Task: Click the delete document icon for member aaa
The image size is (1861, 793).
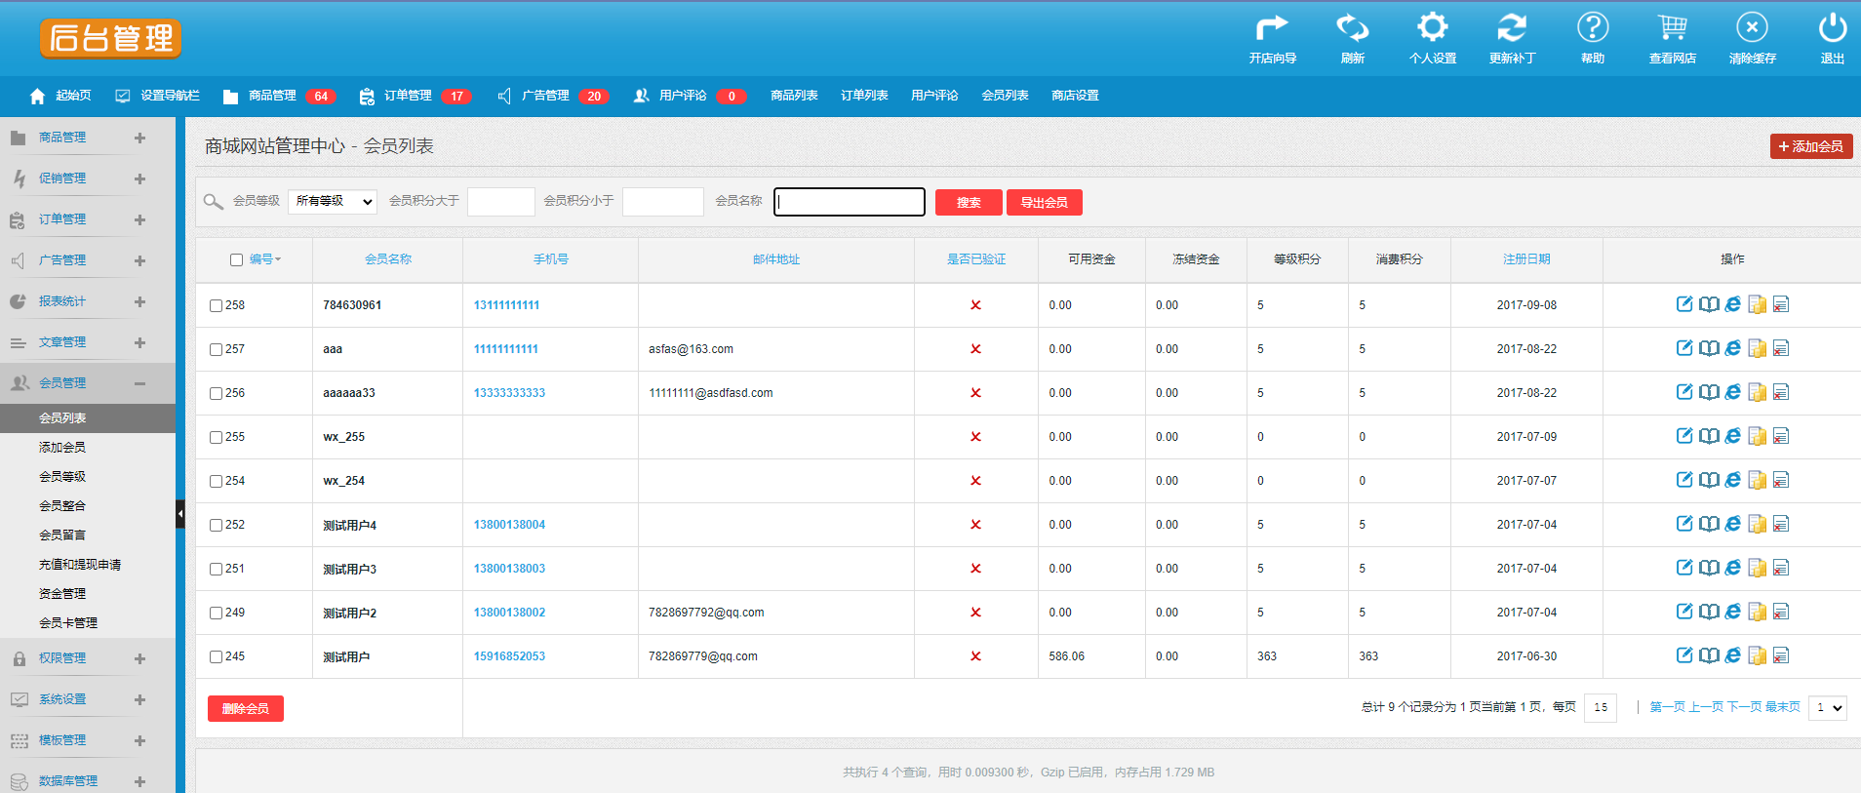Action: [1781, 348]
